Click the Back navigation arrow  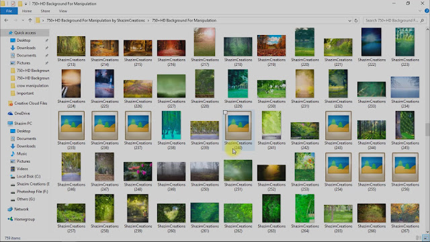point(6,20)
